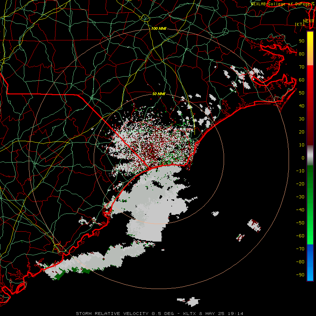
Task: Click the blue segment of the velocity color bar
Action: click(310, 262)
